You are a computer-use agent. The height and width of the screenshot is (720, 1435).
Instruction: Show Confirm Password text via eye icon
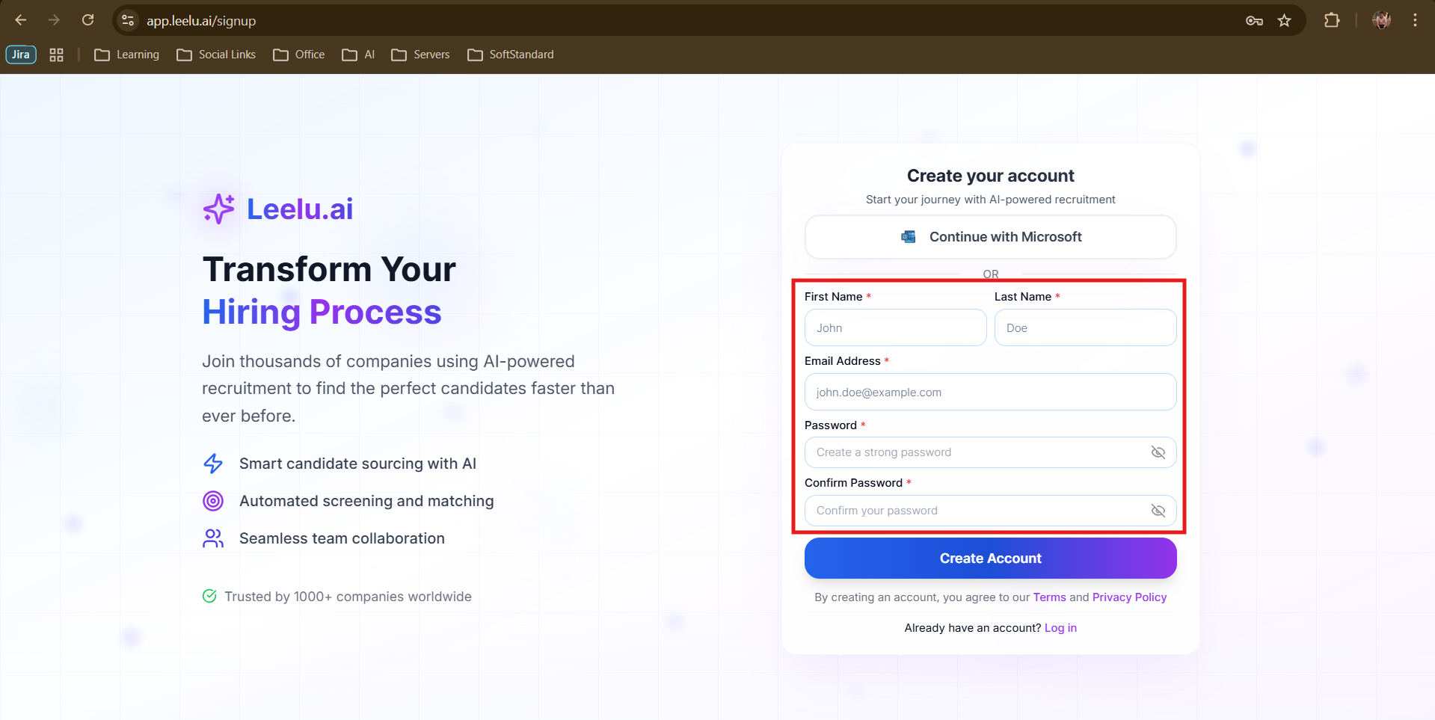point(1158,511)
